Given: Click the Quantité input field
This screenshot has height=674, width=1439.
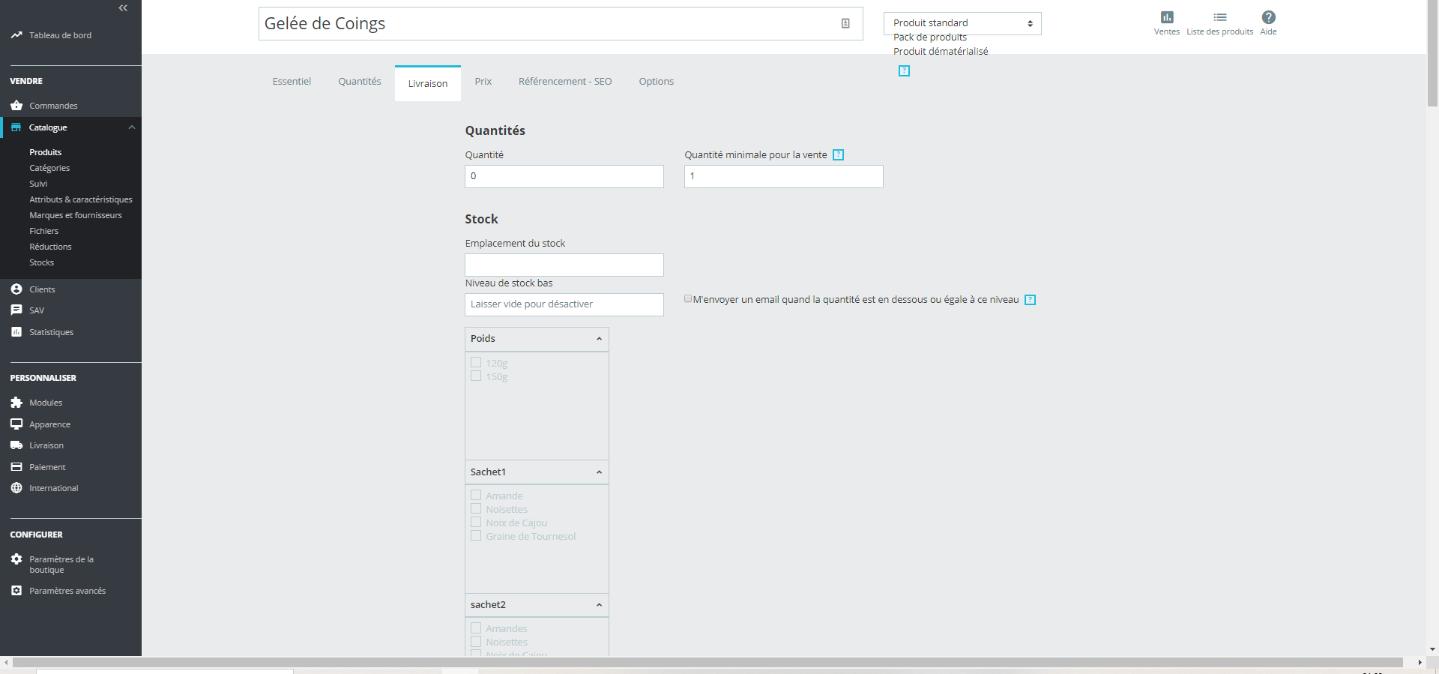Looking at the screenshot, I should click(x=564, y=176).
